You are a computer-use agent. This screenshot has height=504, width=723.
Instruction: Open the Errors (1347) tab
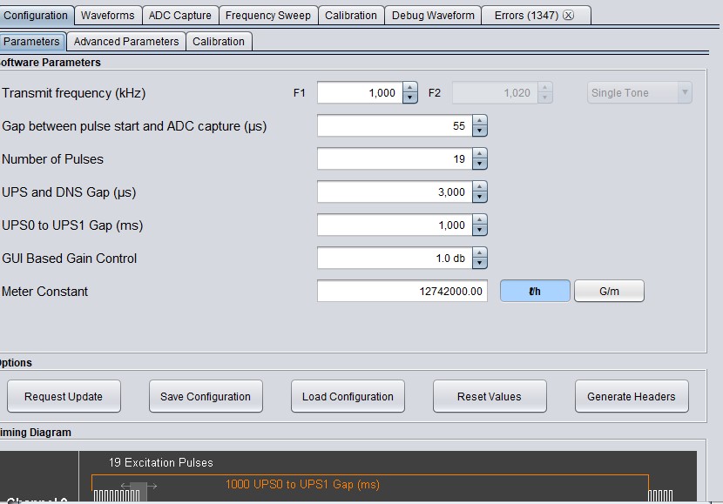526,15
